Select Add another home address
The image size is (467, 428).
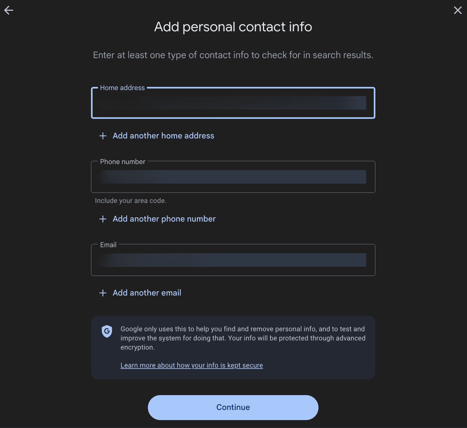[163, 136]
